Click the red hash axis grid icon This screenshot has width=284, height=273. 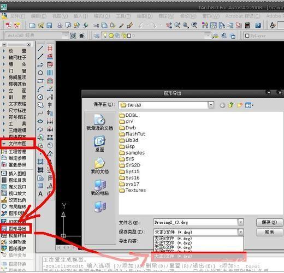(50, 49)
